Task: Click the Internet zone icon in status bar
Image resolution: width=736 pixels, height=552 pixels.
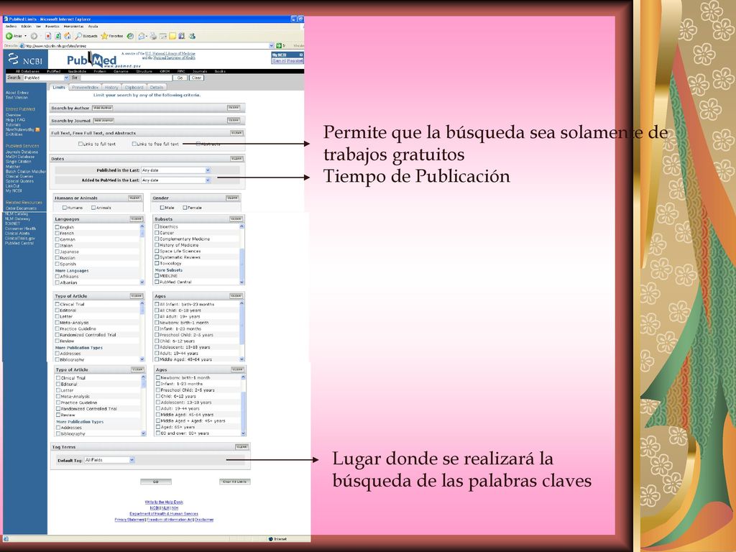Action: [271, 539]
